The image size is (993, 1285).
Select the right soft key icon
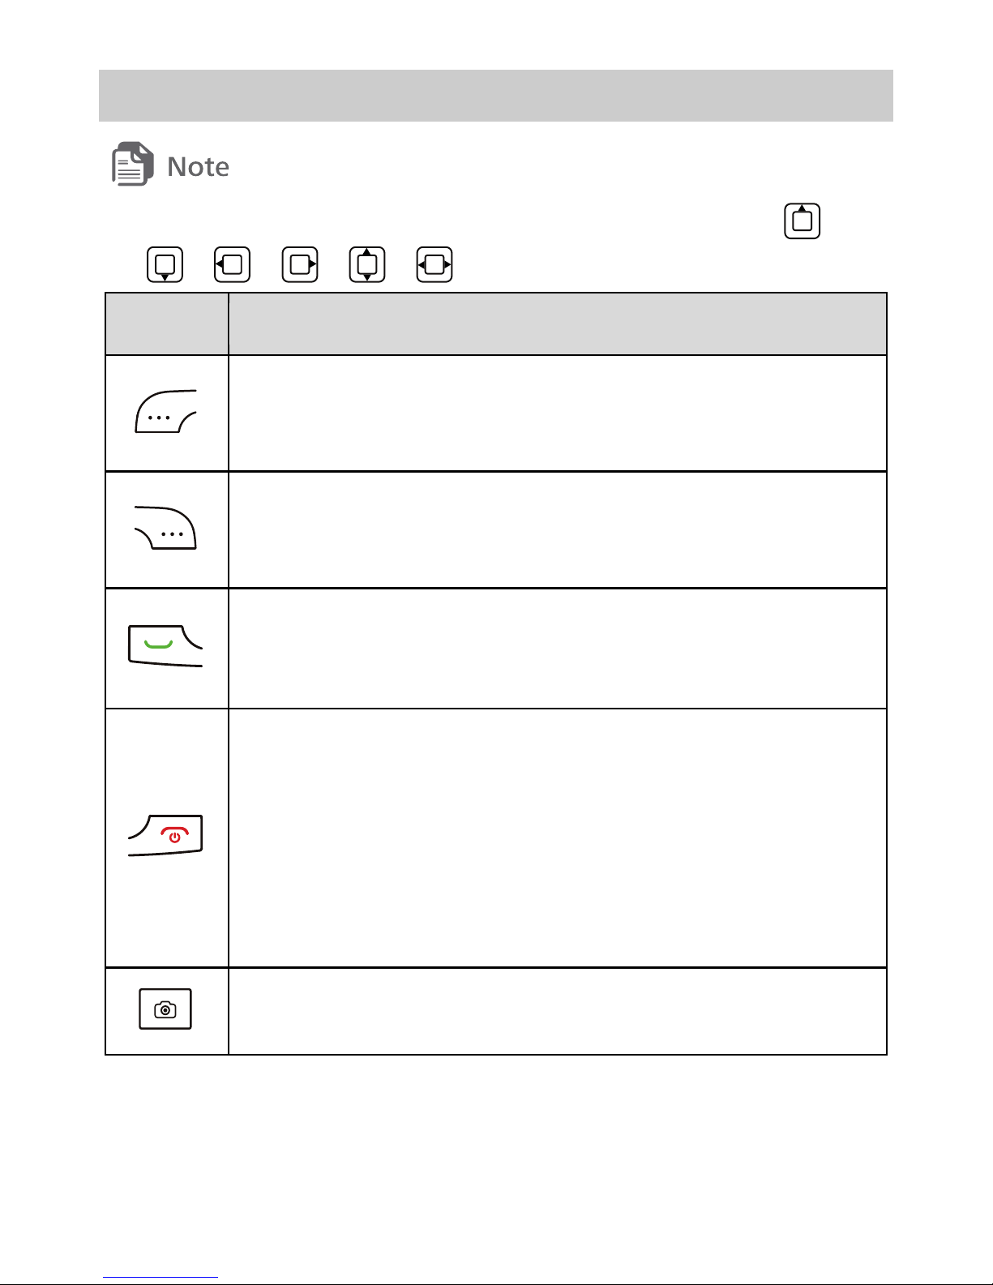165,528
